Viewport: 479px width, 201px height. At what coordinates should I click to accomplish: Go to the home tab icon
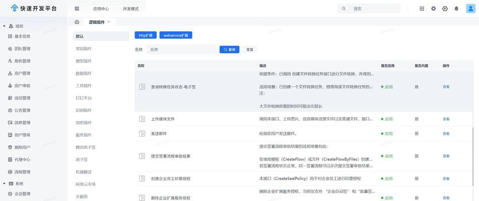77,22
